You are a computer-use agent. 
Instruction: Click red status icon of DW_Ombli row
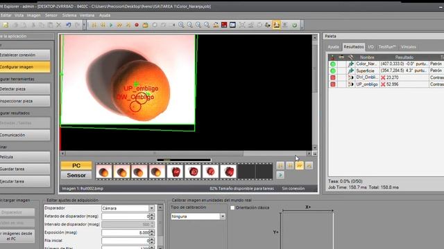click(333, 77)
